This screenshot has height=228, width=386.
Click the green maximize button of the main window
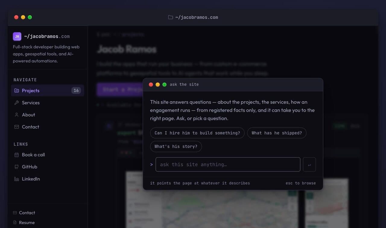30,17
